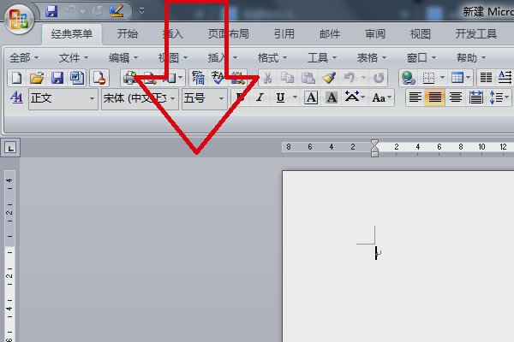Click the L tab selector beside ruler
Viewport: 514px width, 342px height.
pyautogui.click(x=10, y=148)
